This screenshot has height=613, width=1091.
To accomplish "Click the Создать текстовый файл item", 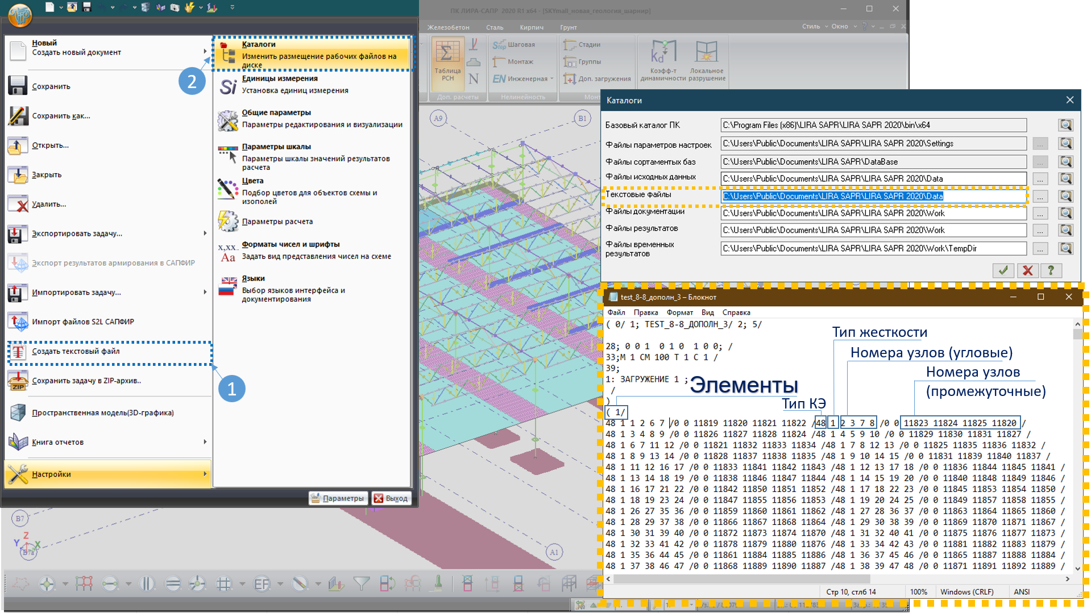I will [76, 352].
